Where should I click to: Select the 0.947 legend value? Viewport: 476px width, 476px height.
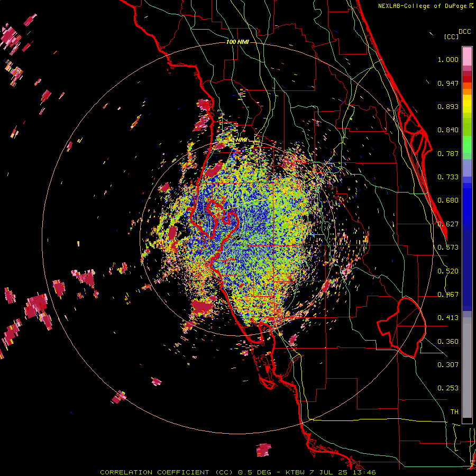(x=448, y=83)
